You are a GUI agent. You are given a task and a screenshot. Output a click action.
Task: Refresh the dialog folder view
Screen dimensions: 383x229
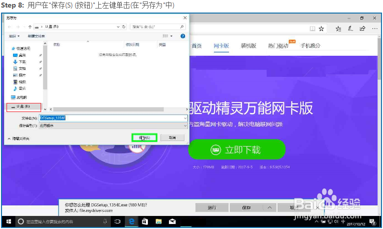click(x=124, y=27)
